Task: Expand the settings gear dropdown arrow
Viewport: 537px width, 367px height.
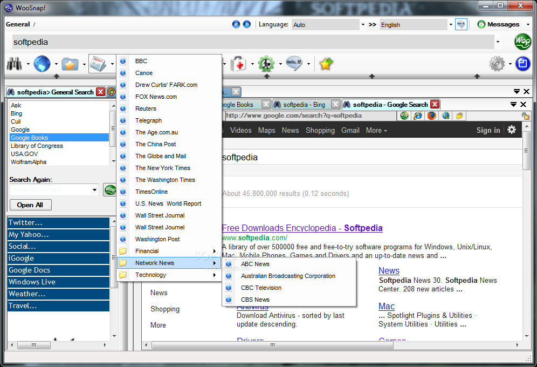Action: pyautogui.click(x=510, y=64)
